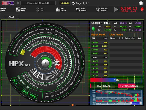Go to home via house icon
Image resolution: width=146 pixels, height=110 pixels.
point(141,3)
